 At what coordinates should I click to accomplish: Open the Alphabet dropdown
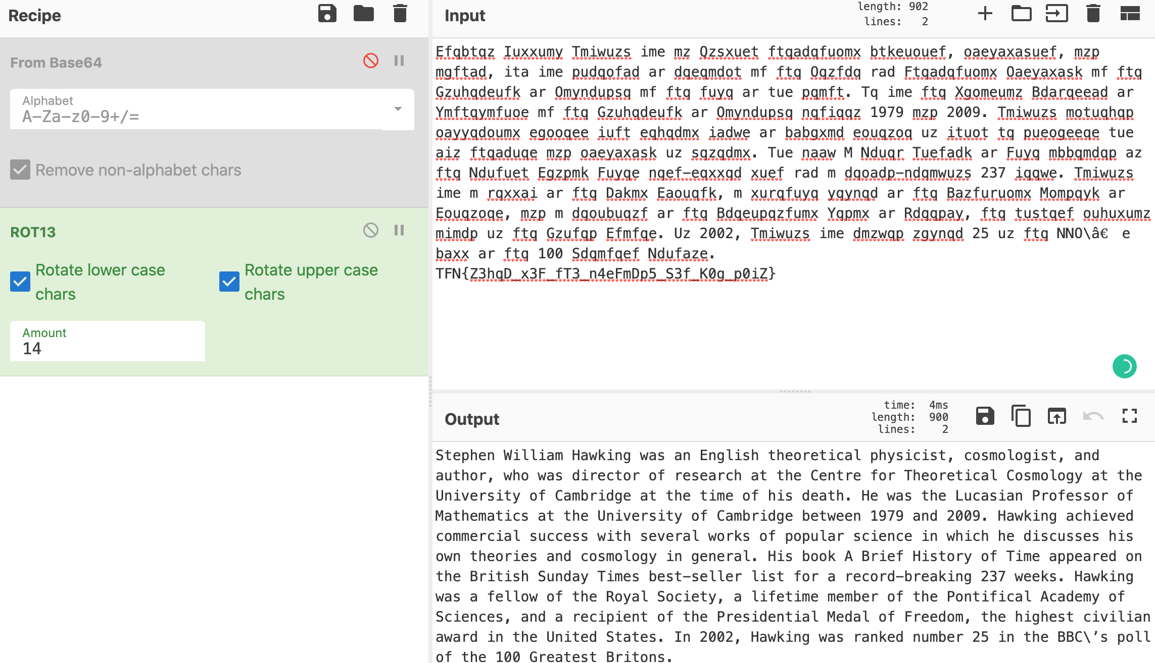[x=397, y=109]
